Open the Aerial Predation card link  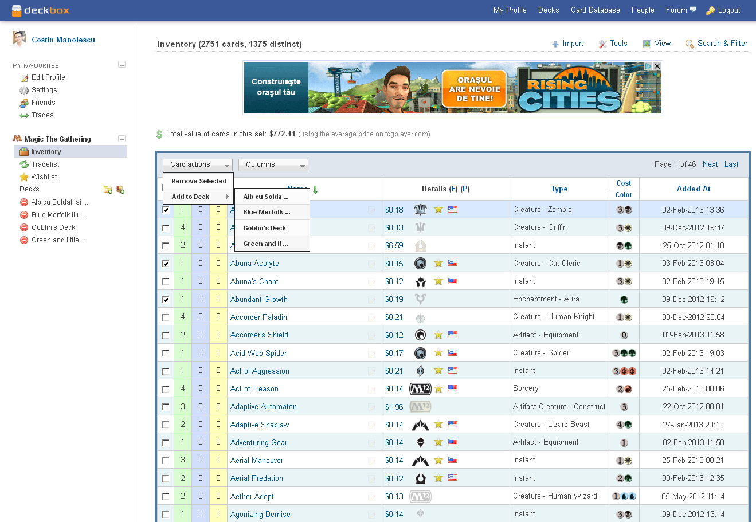(257, 478)
